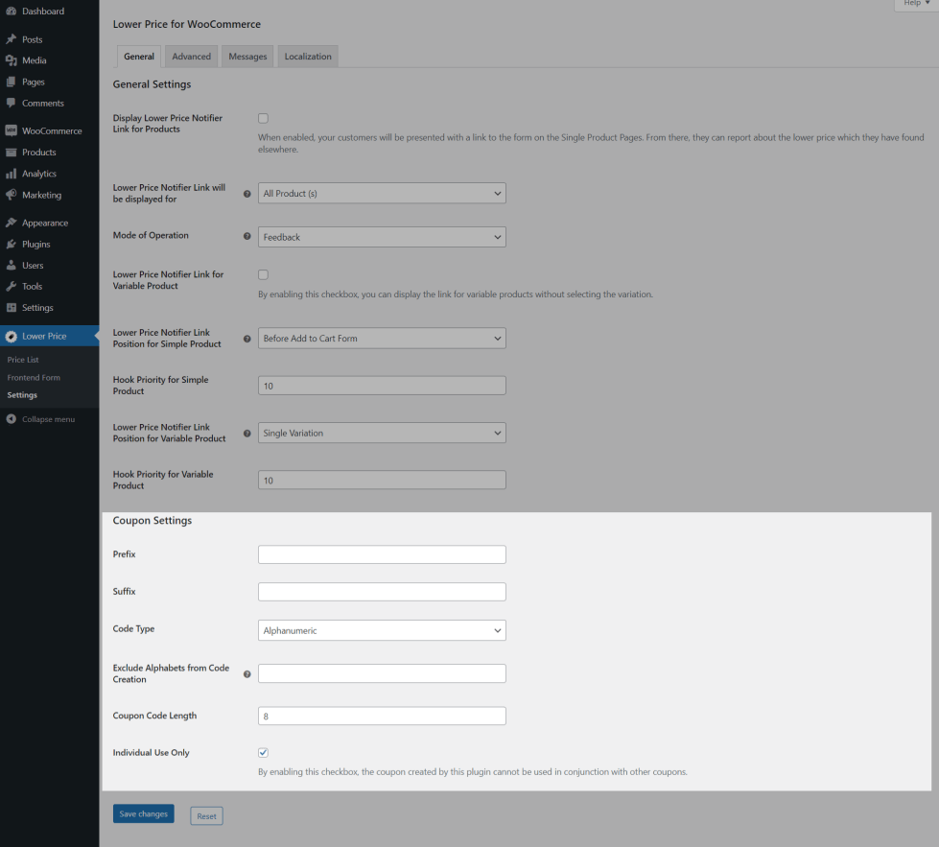Open the Code Type Alphanumeric dropdown
Screen dimensions: 939x847
(382, 630)
